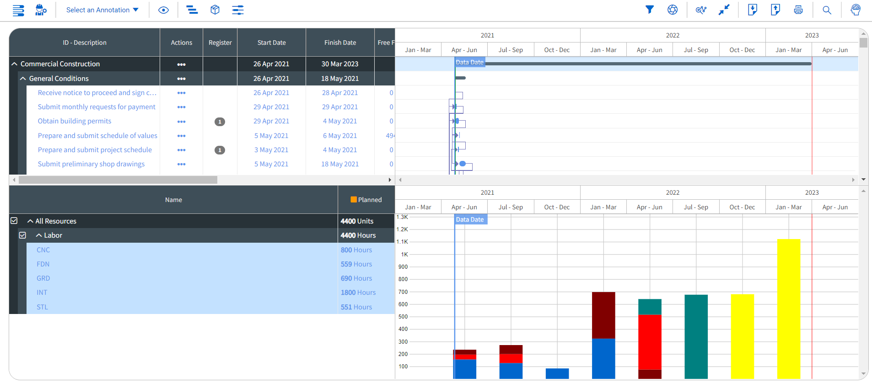
Task: Open the Select an Annotation dropdown
Action: click(x=102, y=10)
